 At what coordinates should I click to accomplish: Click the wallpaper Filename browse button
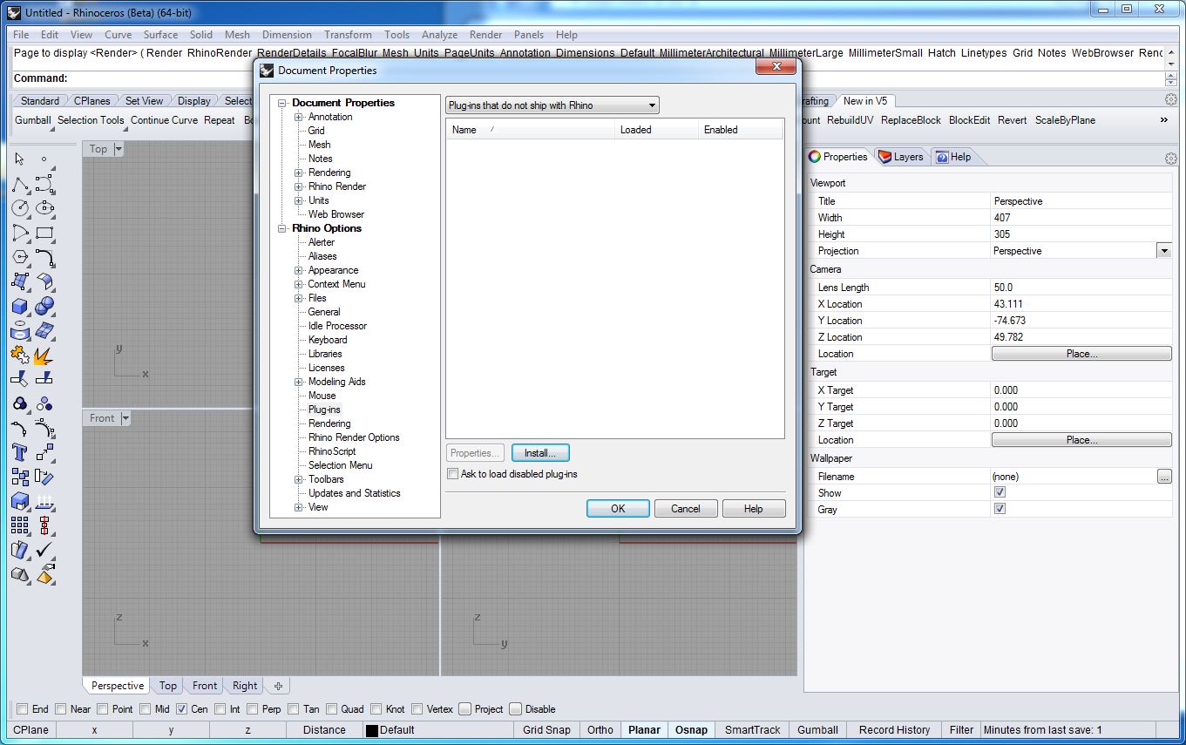[1164, 477]
